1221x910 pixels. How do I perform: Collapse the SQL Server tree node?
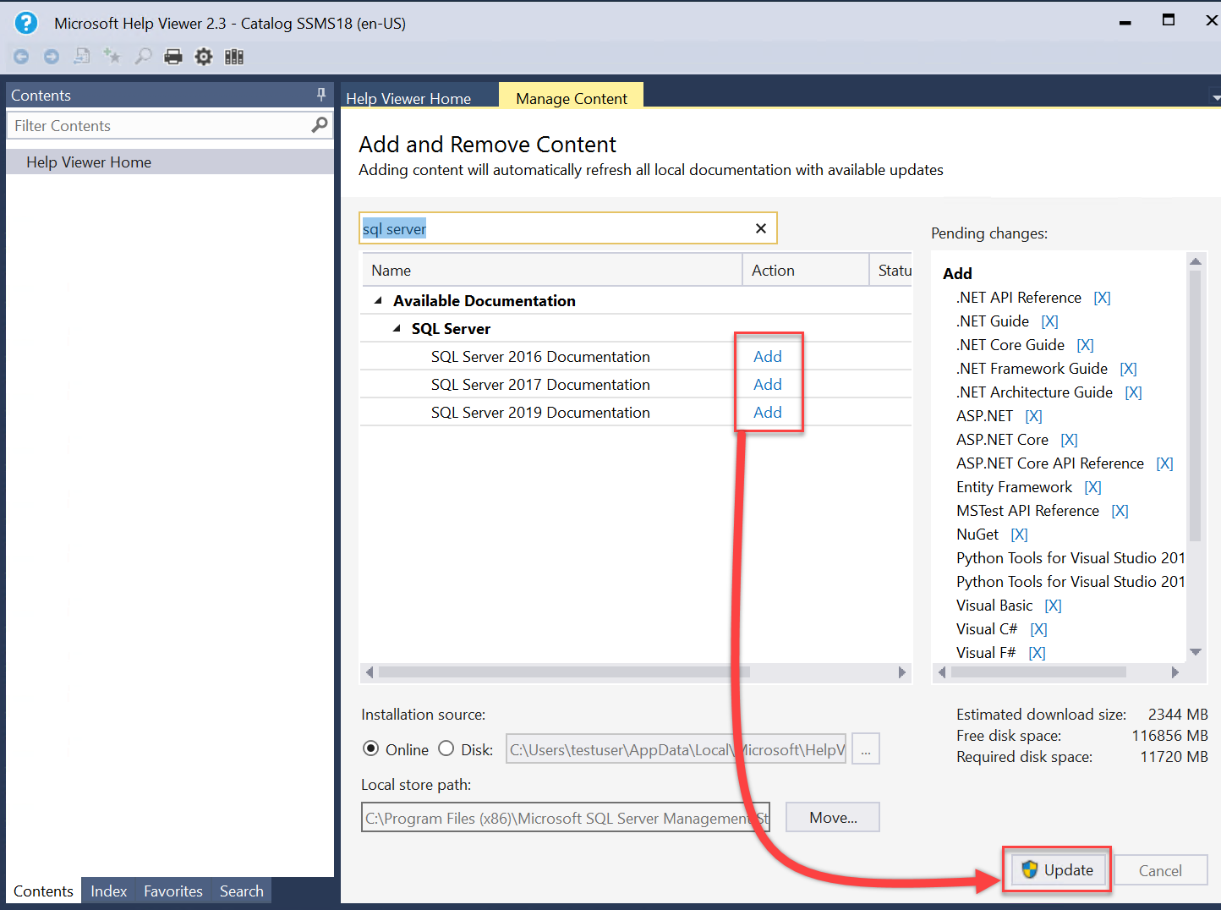397,328
